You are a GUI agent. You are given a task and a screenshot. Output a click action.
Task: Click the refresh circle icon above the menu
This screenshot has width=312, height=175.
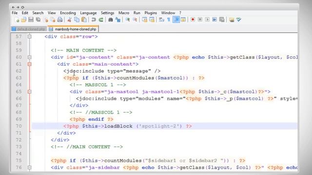click(23, 7)
